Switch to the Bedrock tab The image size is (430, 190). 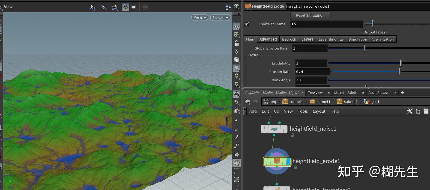[289, 39]
